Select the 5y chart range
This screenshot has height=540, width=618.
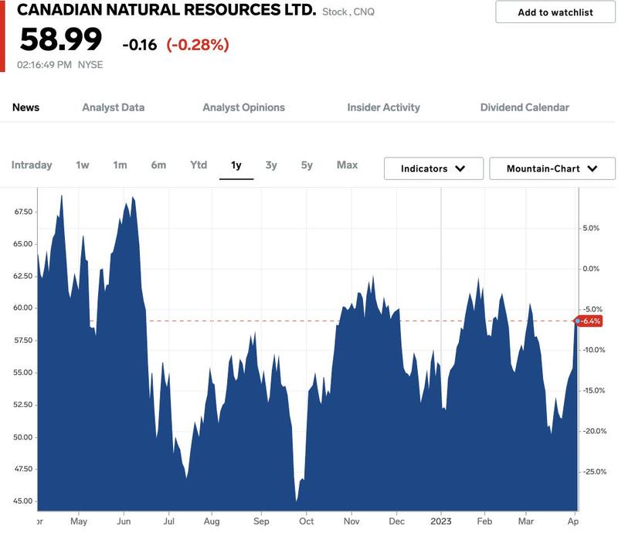(x=307, y=165)
